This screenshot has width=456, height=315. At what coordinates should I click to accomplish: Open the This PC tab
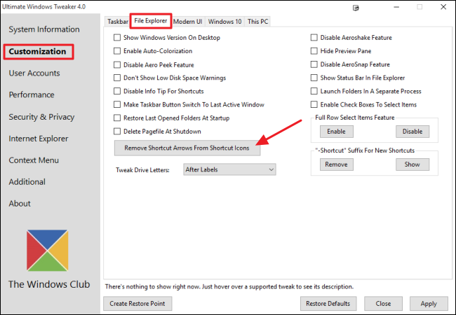click(257, 22)
